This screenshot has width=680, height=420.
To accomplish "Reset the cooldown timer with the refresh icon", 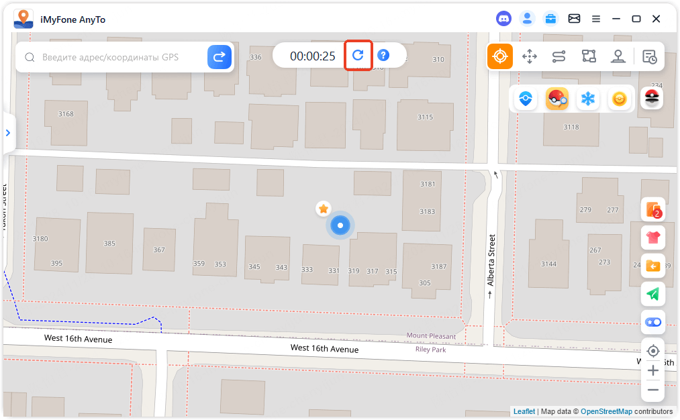I will (358, 55).
